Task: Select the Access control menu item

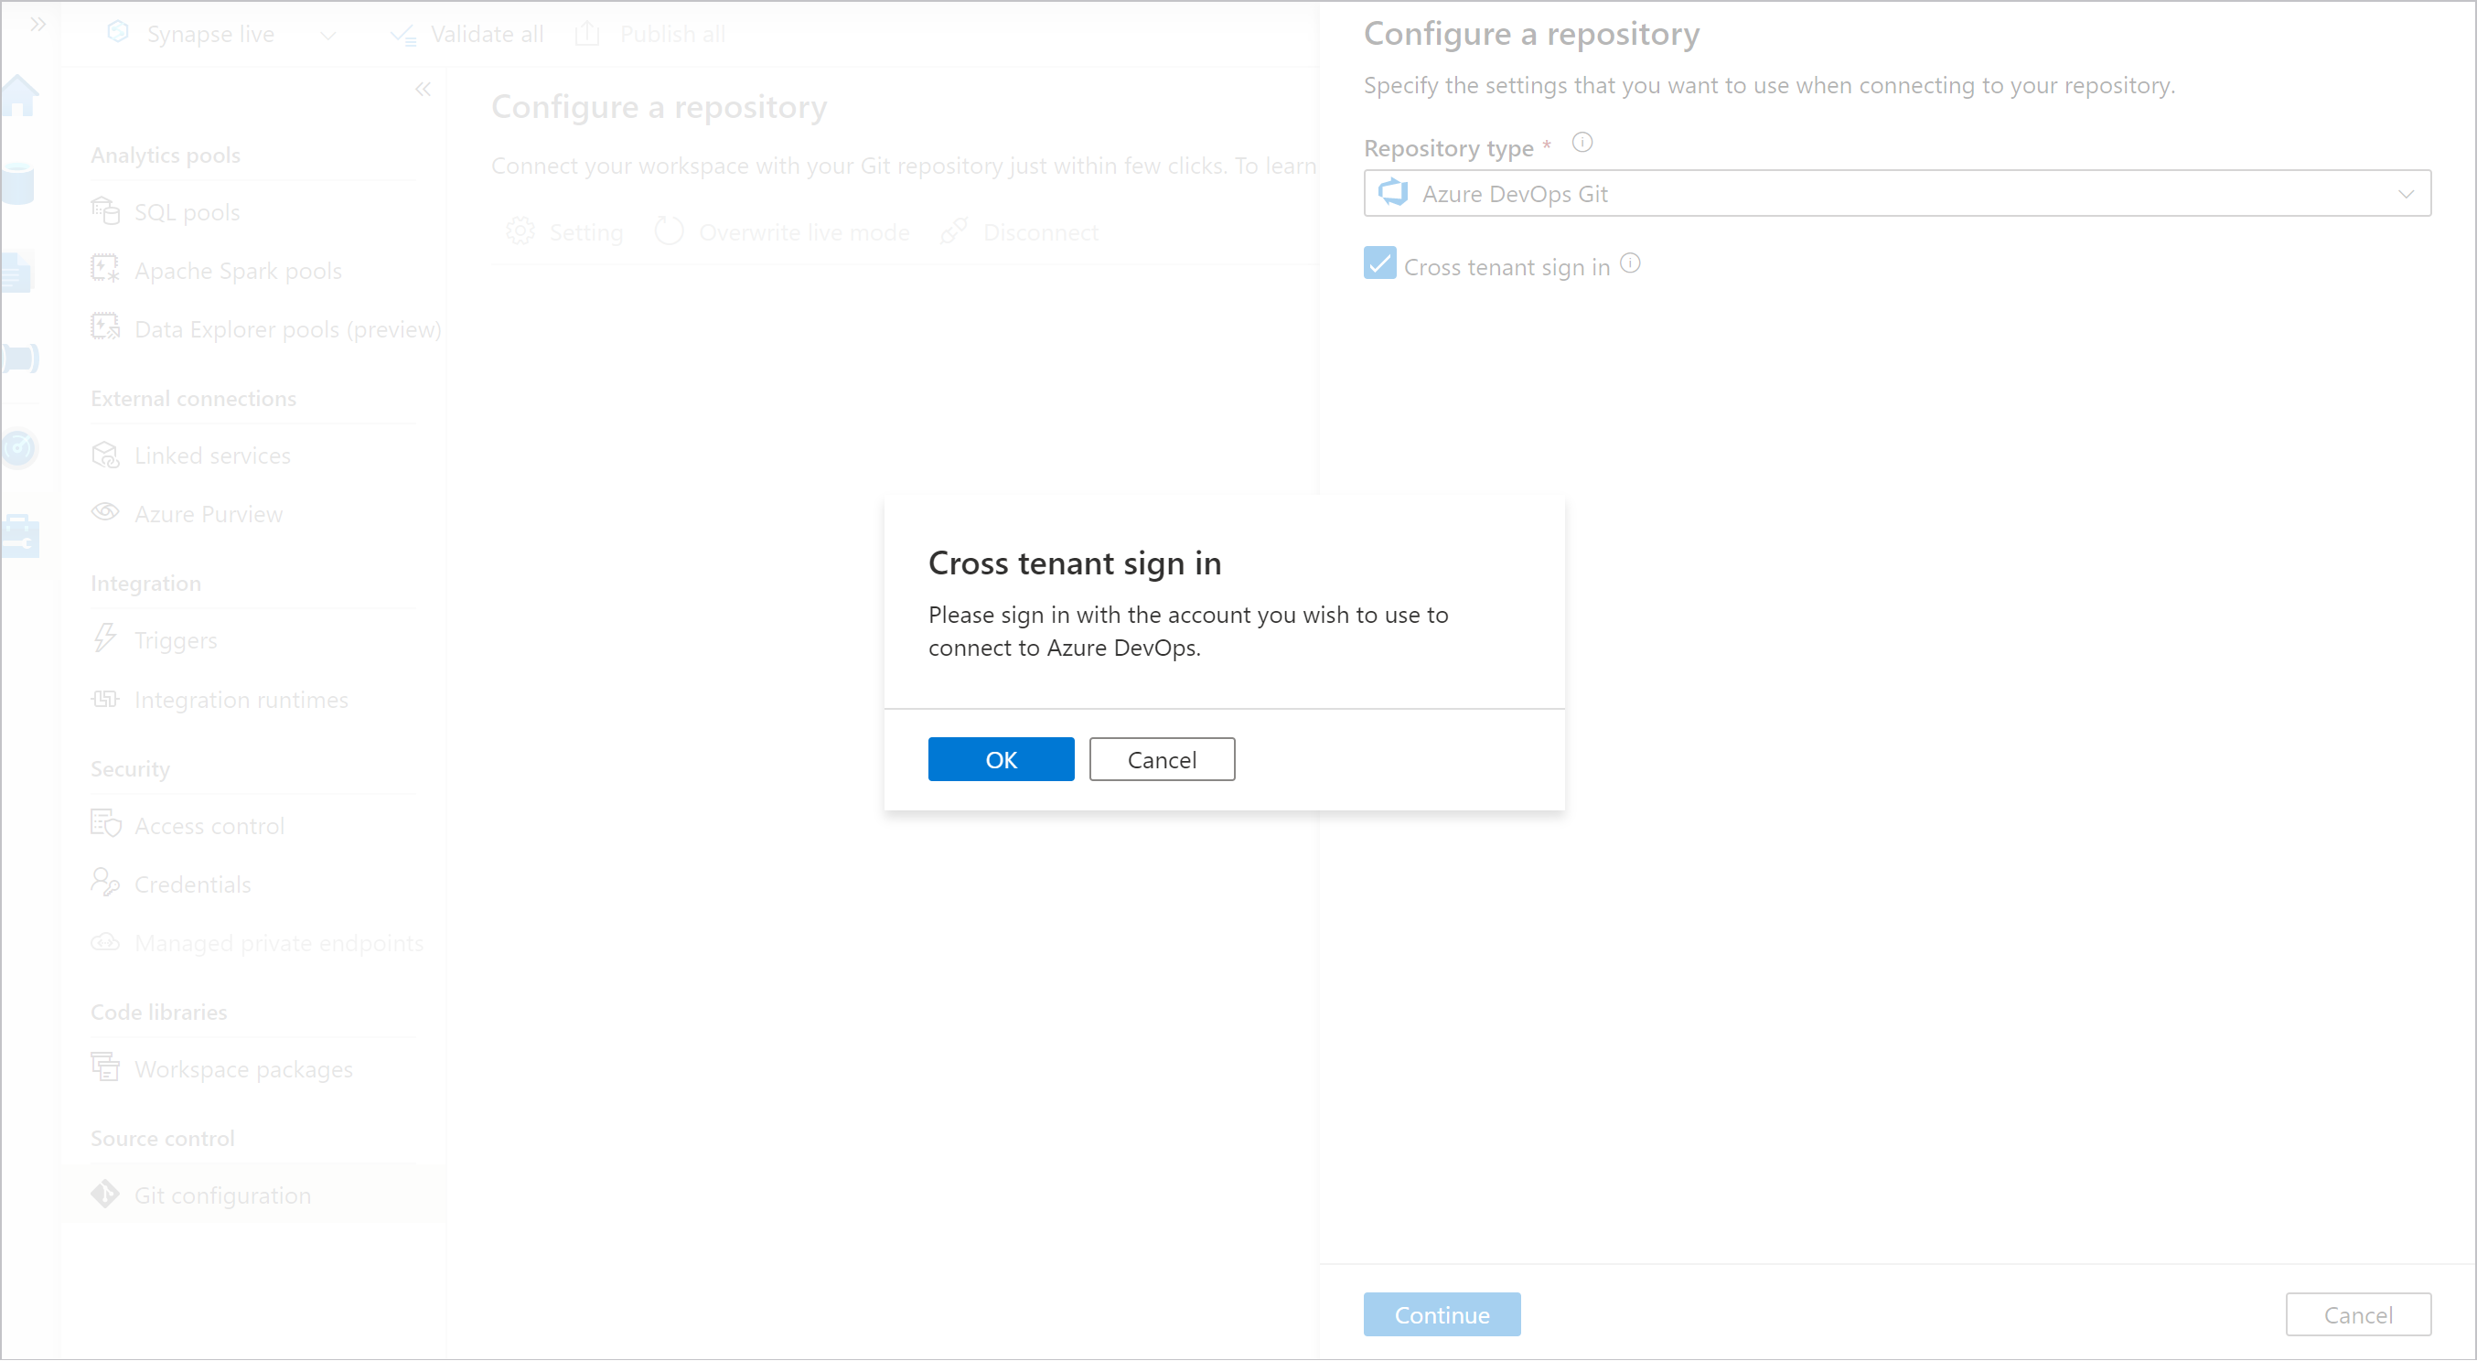Action: click(209, 825)
